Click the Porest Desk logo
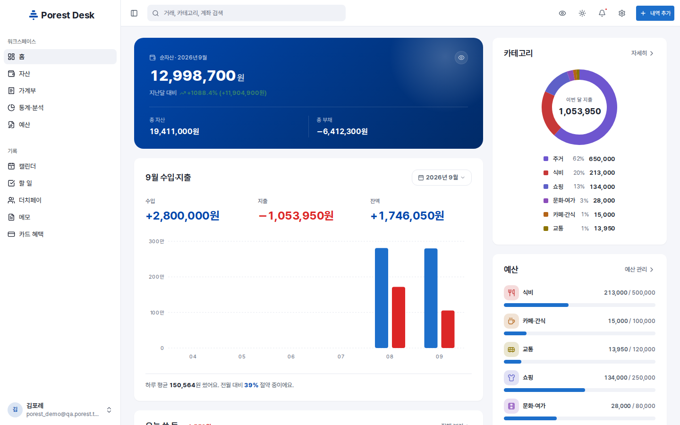Screen dimensions: 680x425 click(x=61, y=15)
